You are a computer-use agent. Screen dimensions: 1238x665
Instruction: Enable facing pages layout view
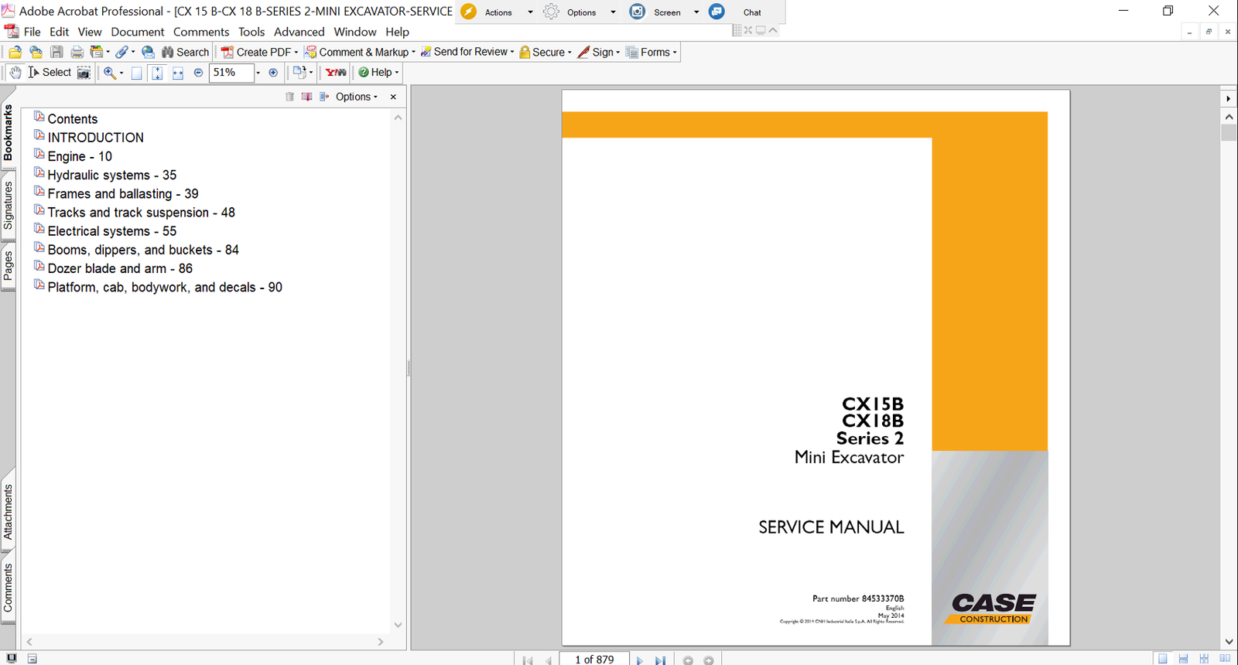tap(1225, 659)
